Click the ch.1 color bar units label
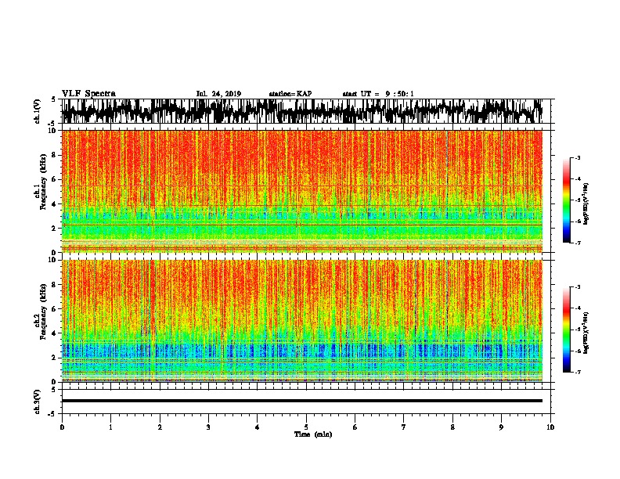The image size is (620, 479). [586, 204]
